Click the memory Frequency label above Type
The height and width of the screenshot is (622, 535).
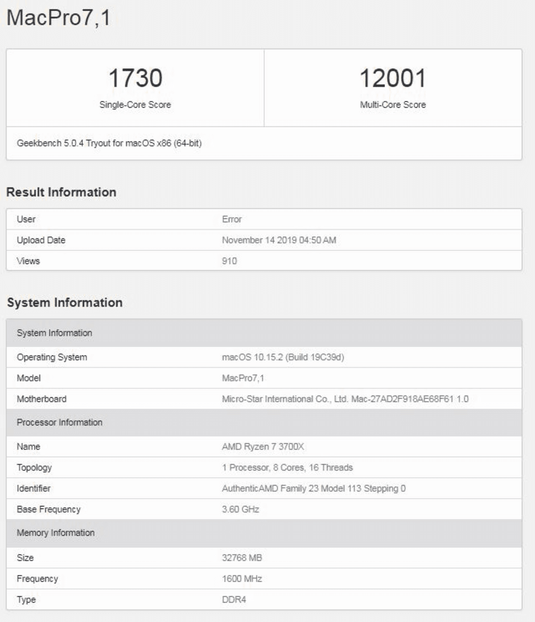pyautogui.click(x=37, y=579)
